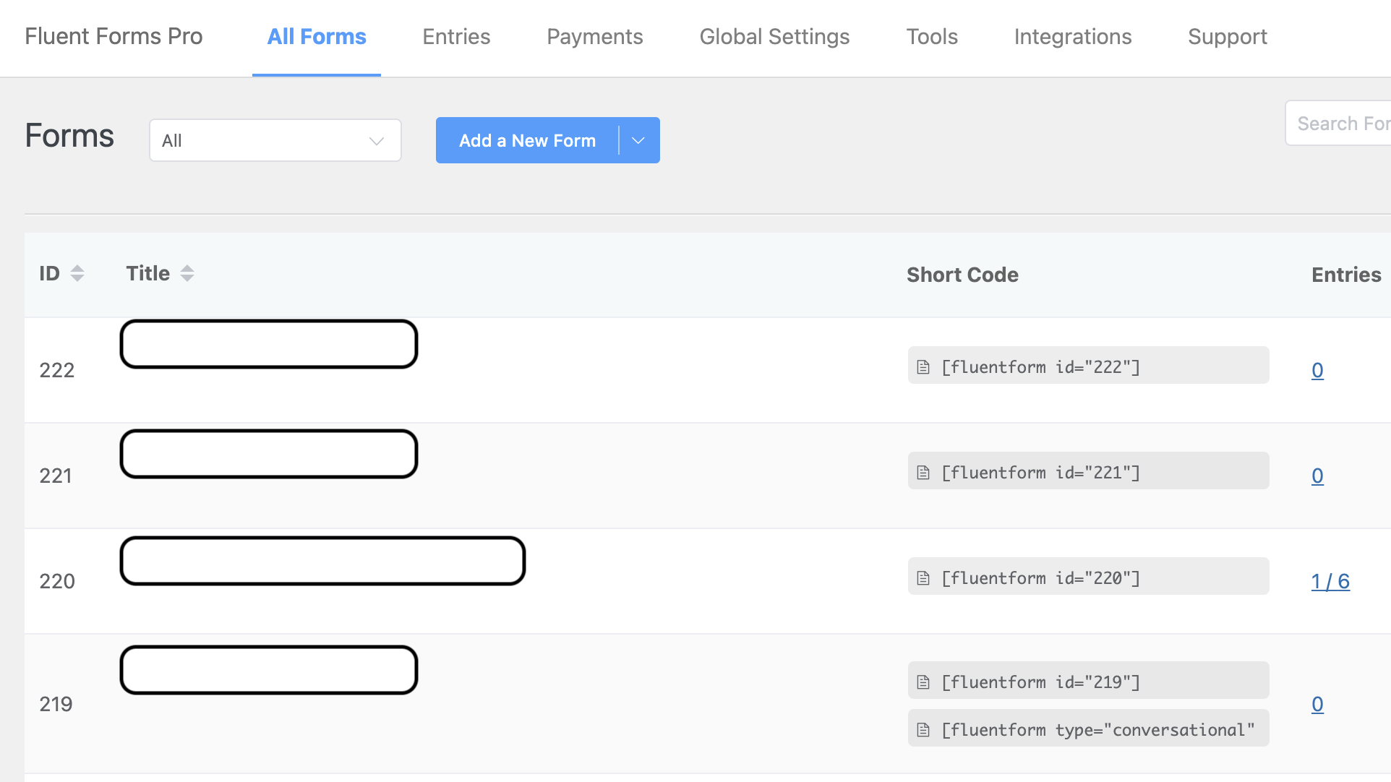The image size is (1391, 782).
Task: Open the Tools tab
Action: 931,36
